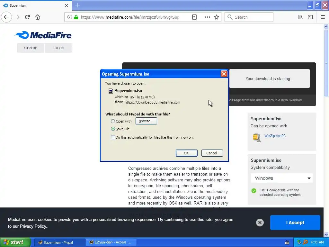
Task: Click Can be opened with text
Action: click(269, 126)
